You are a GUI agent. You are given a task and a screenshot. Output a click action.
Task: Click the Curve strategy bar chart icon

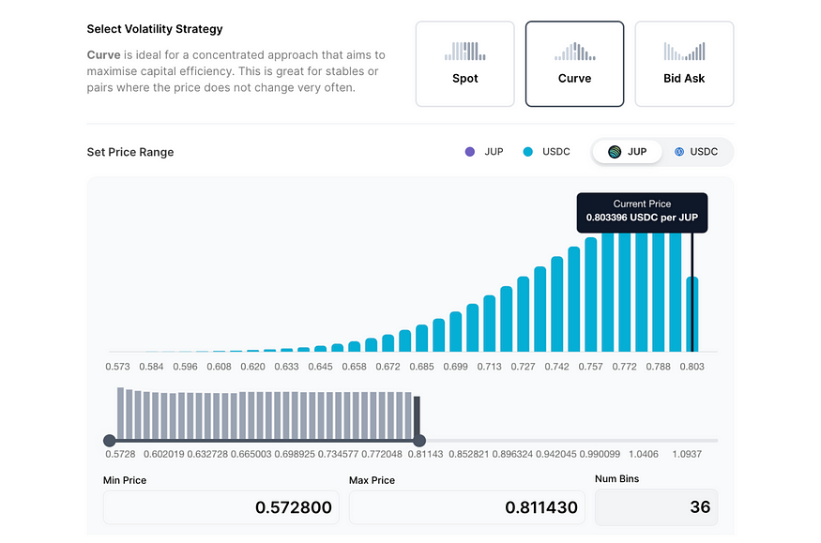[x=575, y=52]
